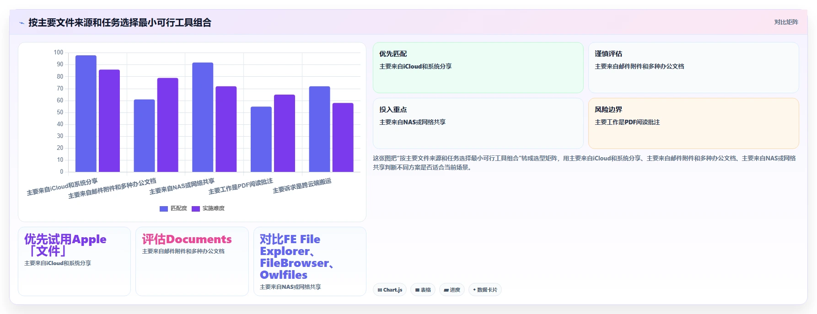Click the small icon beside the panel title
Screen dimensions: 817x314
pos(21,23)
